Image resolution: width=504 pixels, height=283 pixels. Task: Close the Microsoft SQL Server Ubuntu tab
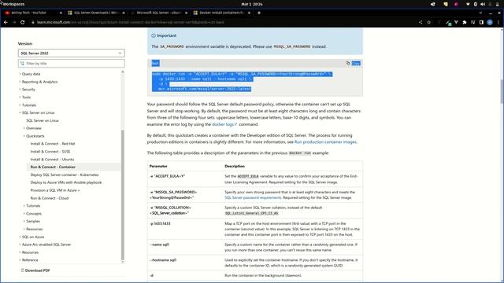click(x=186, y=13)
